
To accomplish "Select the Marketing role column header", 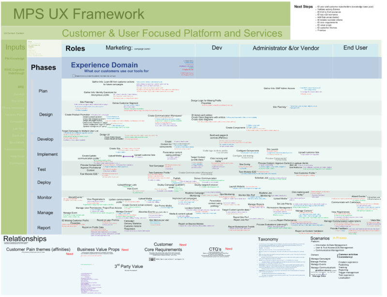I will [119, 48].
